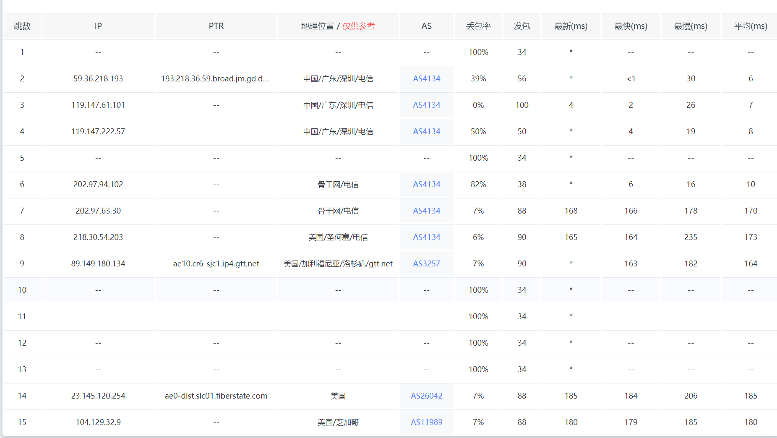
Task: Click 骨干网/电信 in hop 7 row
Action: pos(338,211)
